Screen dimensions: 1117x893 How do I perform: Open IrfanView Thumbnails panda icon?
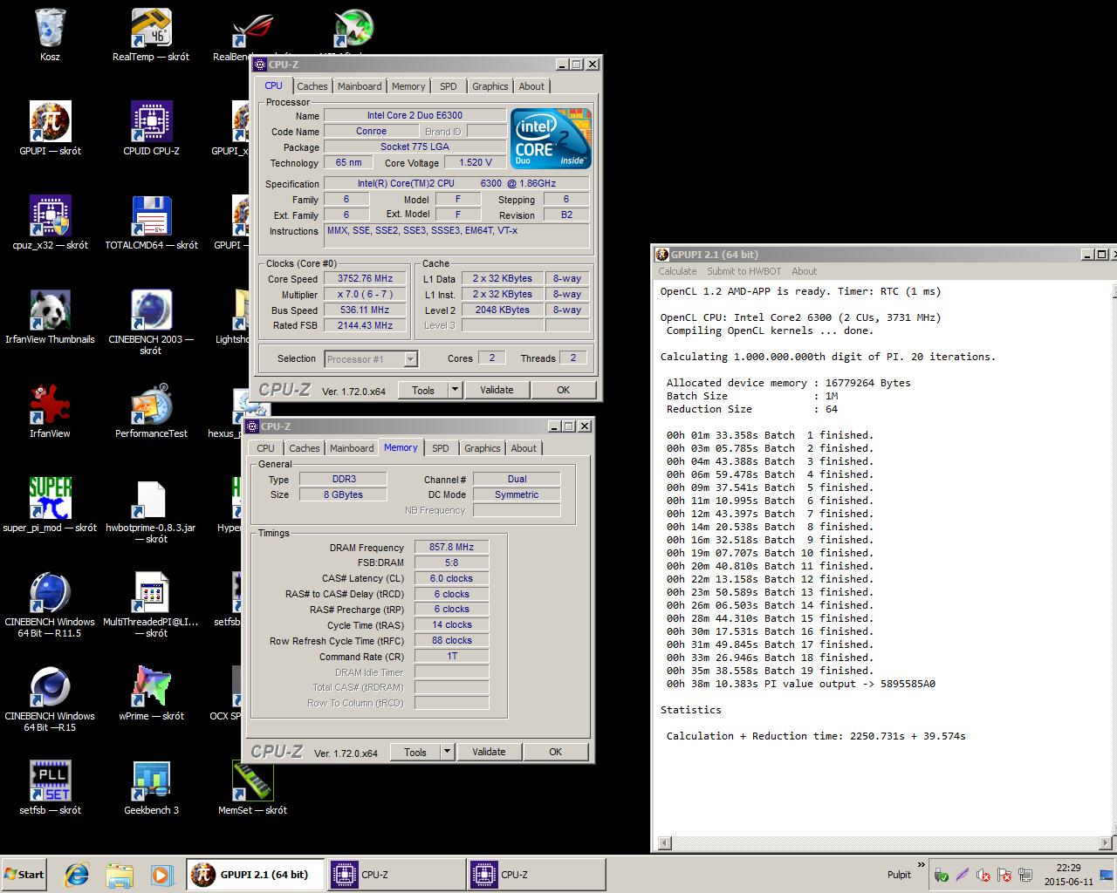(x=50, y=317)
